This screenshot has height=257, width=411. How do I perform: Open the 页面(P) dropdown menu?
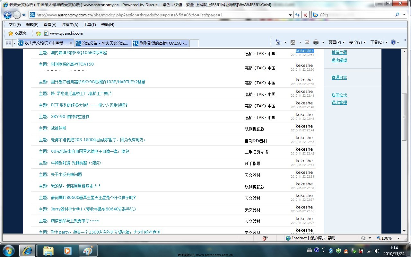tap(337, 42)
